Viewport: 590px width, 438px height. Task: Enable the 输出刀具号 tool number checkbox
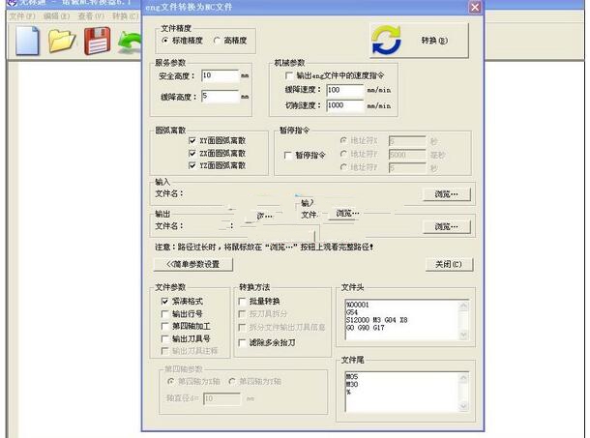click(164, 338)
